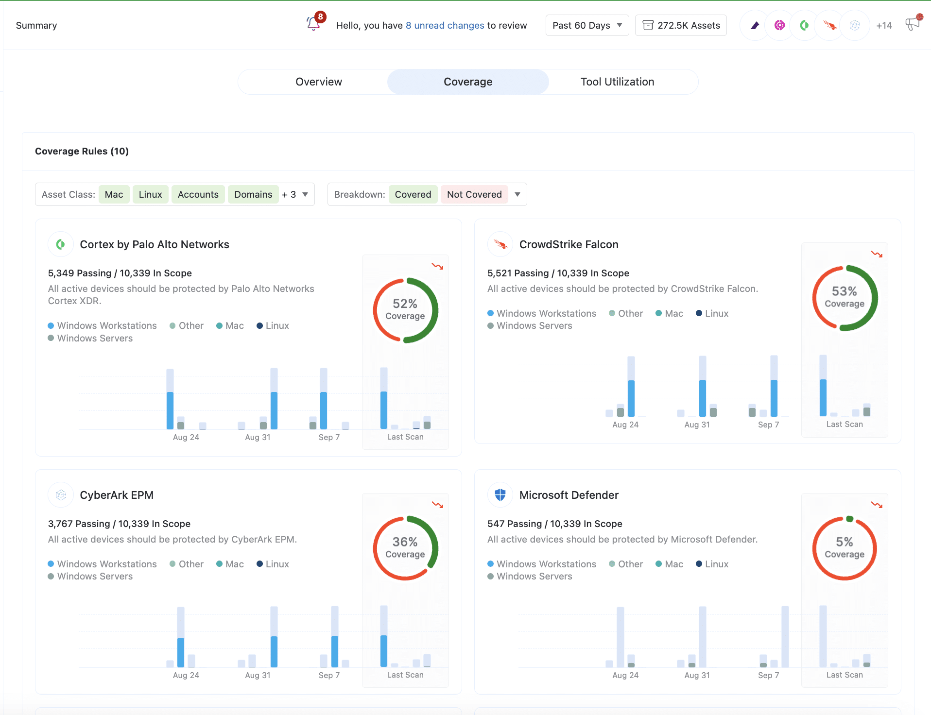The height and width of the screenshot is (715, 931).
Task: Toggle Linux legend on Cortex card
Action: pyautogui.click(x=273, y=325)
